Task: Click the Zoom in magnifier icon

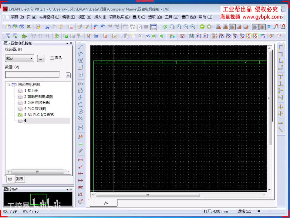Action: click(179, 27)
